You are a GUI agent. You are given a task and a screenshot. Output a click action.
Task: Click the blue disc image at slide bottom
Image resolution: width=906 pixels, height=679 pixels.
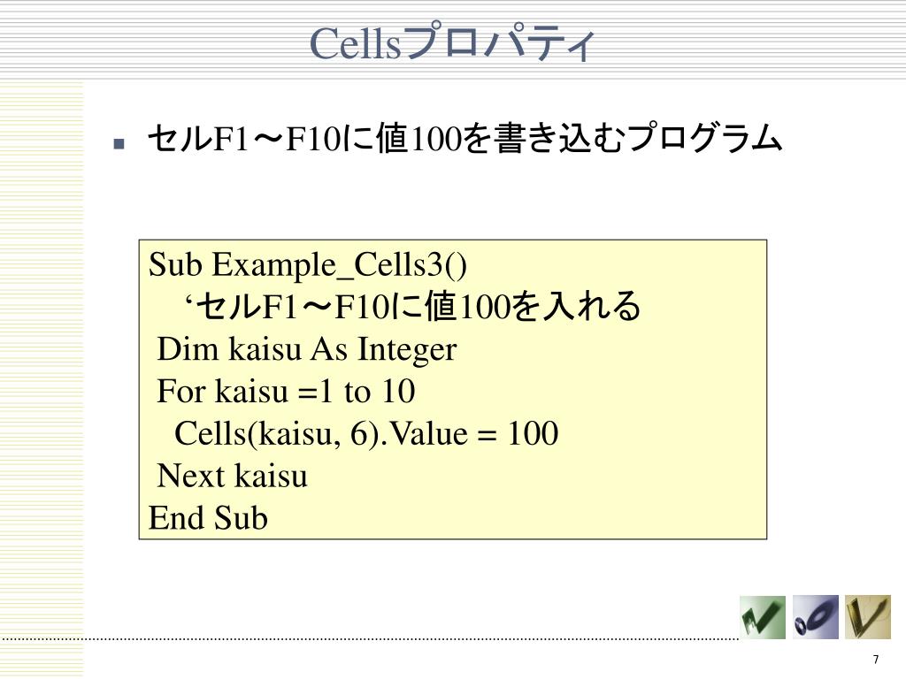coord(815,617)
